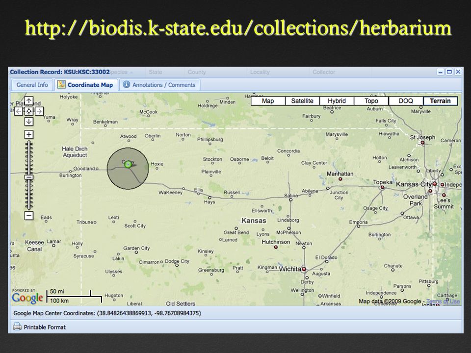Screen dimensions: 471x353
Task: Click the Emporia city label
Action: (358, 222)
